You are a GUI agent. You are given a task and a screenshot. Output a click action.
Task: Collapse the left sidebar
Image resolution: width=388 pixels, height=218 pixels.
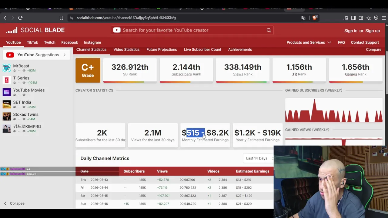tap(14, 203)
